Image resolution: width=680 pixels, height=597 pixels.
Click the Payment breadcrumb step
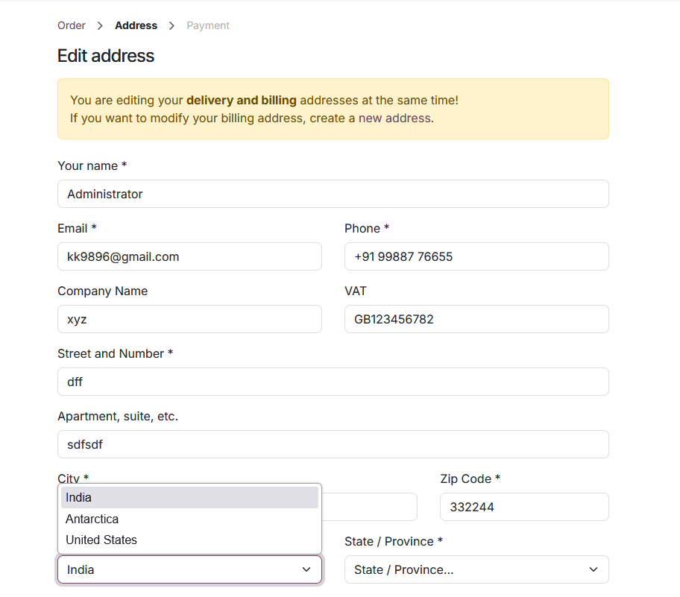(208, 25)
